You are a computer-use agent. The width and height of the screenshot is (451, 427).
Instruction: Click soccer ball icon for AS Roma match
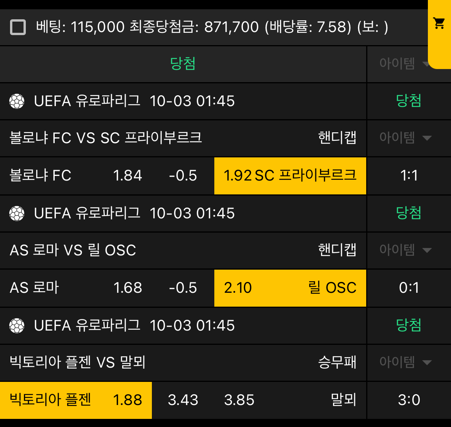click(x=17, y=213)
